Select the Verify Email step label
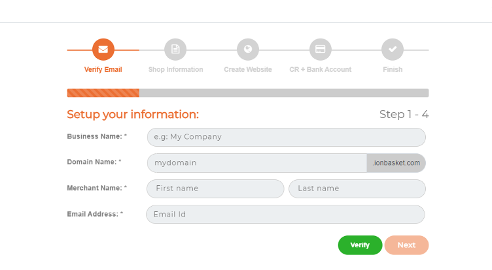Screen dimensions: 492x270 [103, 69]
